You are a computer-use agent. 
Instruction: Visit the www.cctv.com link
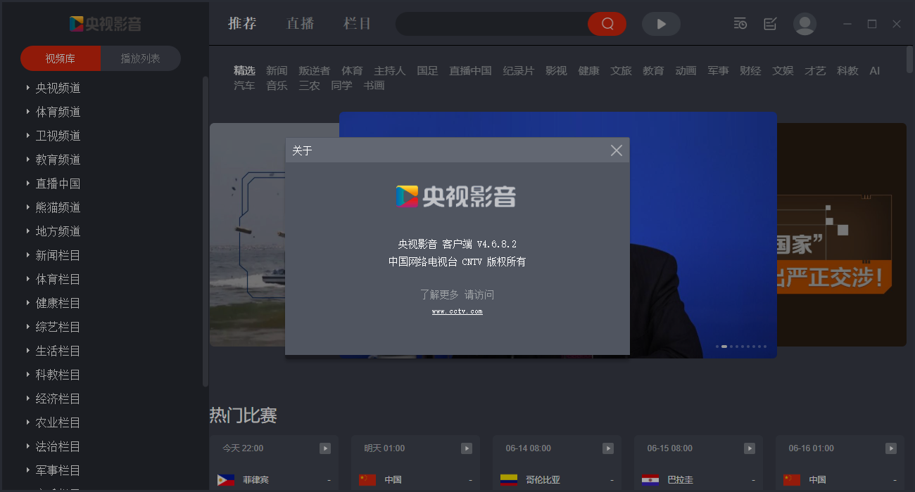coord(457,310)
